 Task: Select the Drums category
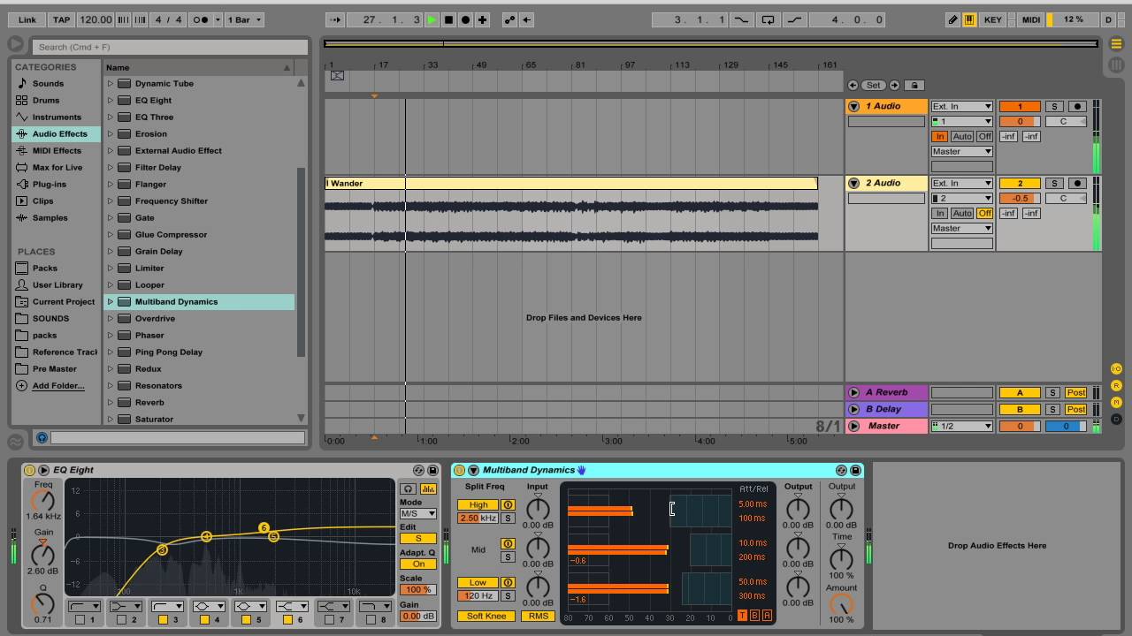point(46,100)
